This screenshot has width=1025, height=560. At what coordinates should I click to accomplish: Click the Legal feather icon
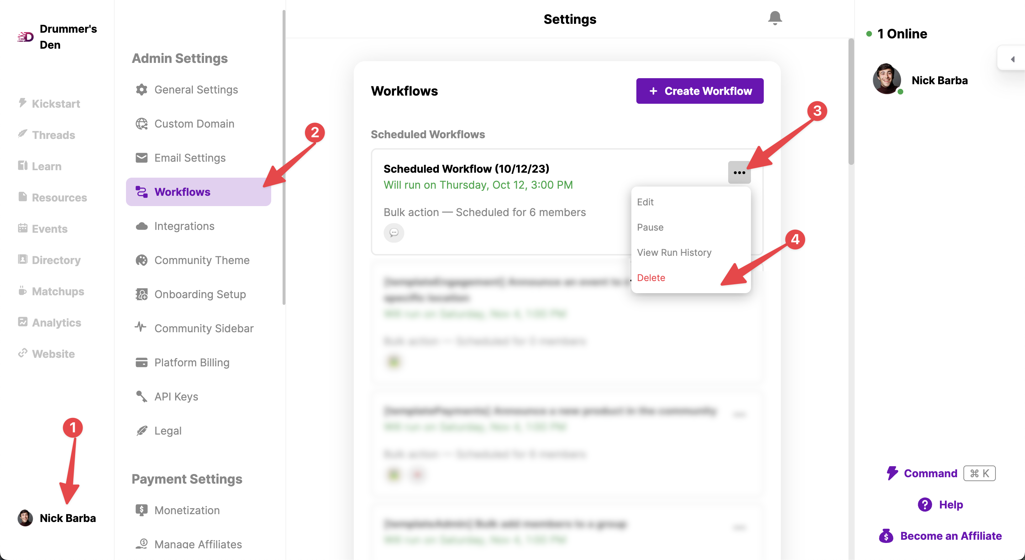(x=141, y=431)
